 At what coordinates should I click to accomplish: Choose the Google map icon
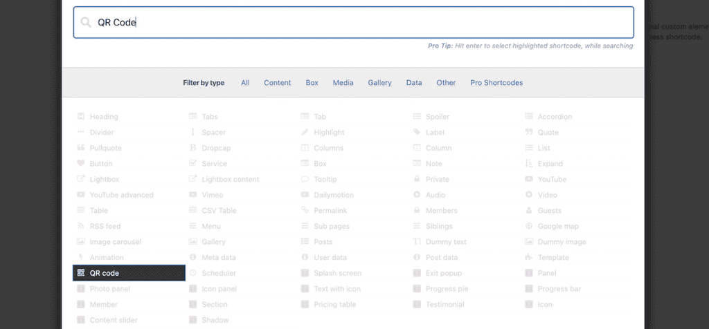(529, 226)
